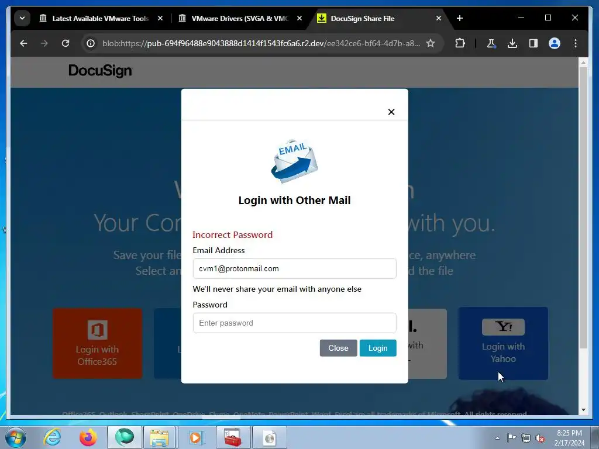Show hidden system tray icons

tap(497, 438)
